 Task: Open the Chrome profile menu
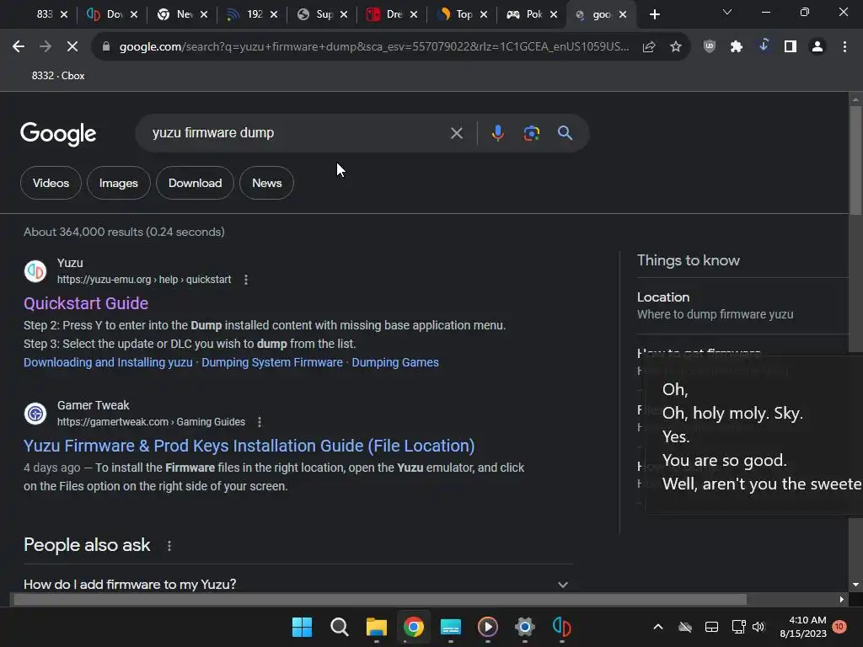817,47
